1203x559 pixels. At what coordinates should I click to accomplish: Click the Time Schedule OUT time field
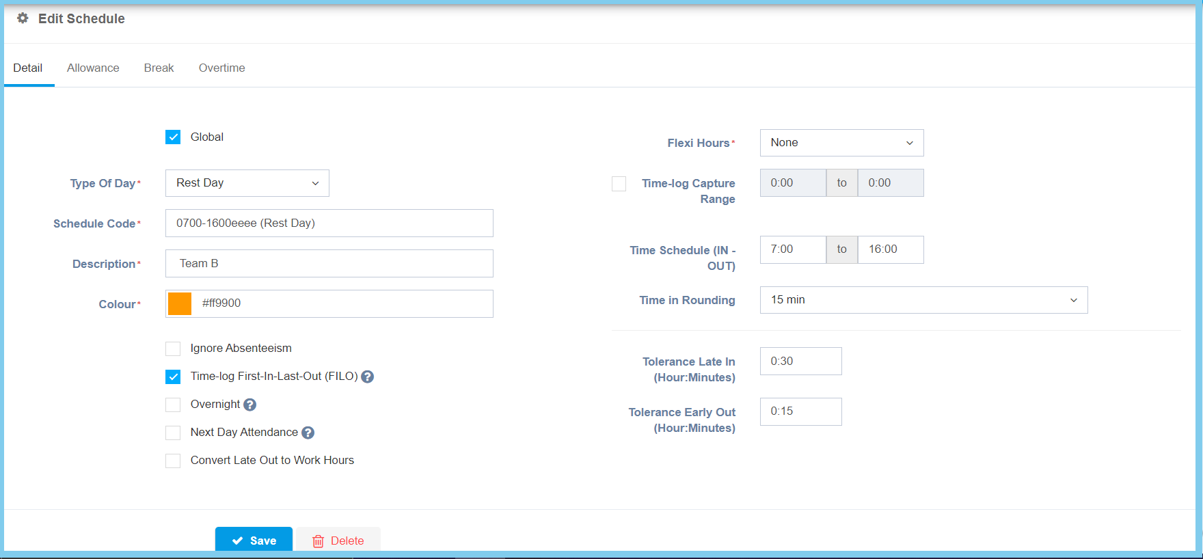890,249
